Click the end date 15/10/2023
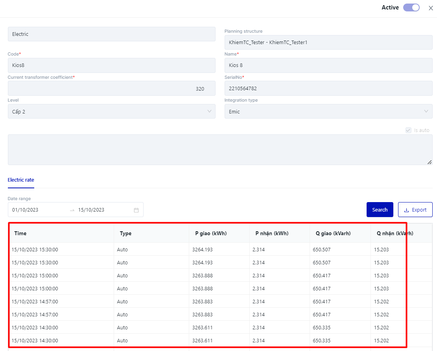This screenshot has width=437, height=351. [92, 210]
